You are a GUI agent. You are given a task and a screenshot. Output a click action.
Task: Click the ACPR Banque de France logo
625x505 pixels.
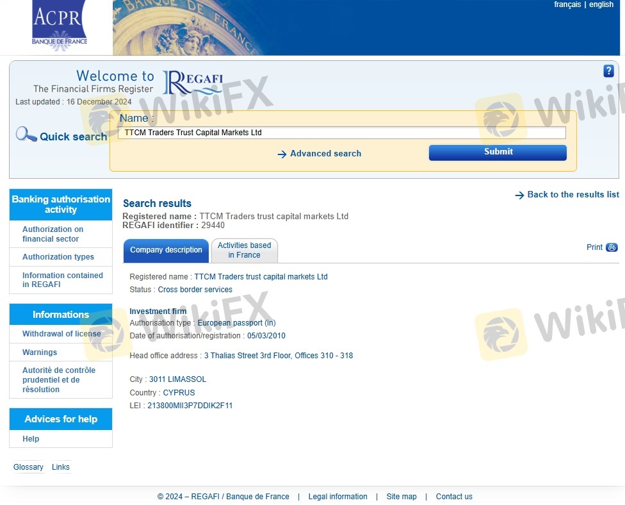pos(60,26)
